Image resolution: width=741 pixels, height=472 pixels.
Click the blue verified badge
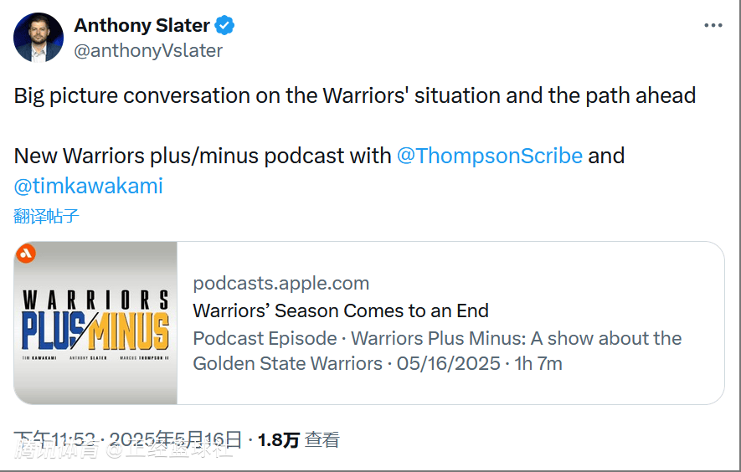(224, 25)
